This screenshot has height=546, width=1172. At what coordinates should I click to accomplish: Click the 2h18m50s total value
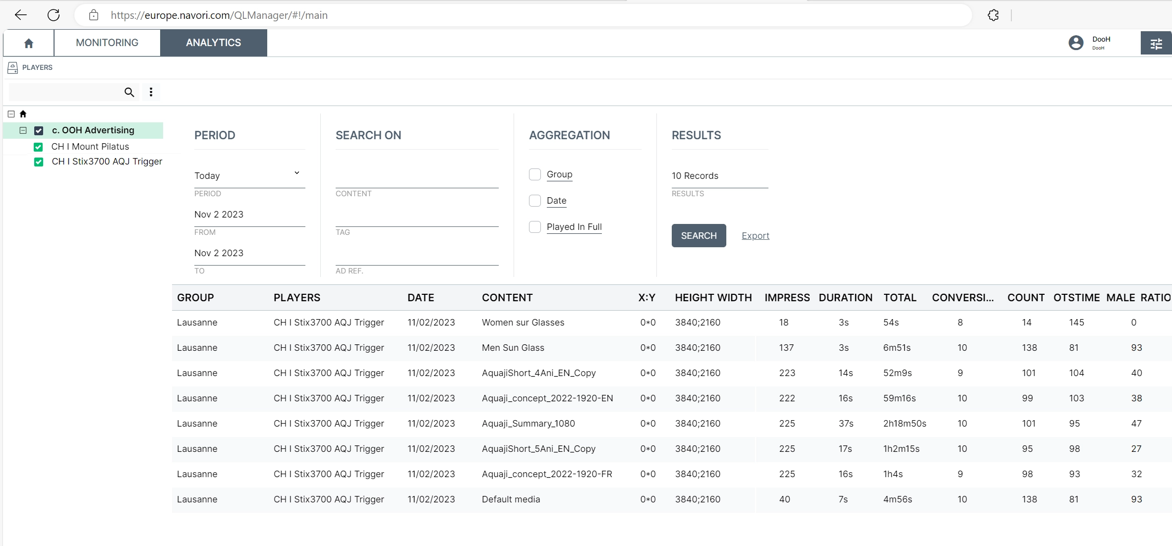(905, 424)
